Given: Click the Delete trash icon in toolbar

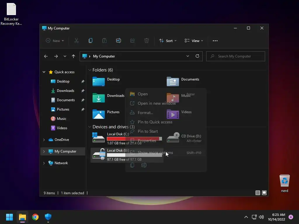Looking at the screenshot, I should [x=147, y=41].
